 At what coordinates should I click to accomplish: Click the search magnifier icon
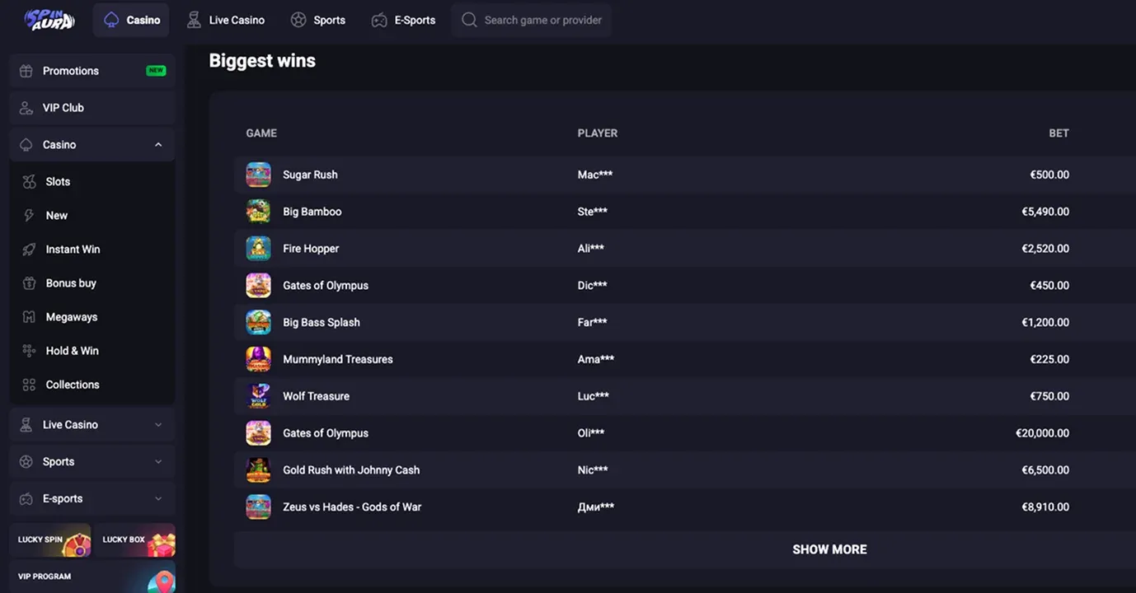tap(469, 20)
